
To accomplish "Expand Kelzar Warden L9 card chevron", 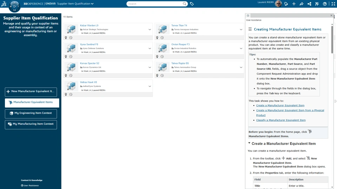I will click(x=150, y=29).
